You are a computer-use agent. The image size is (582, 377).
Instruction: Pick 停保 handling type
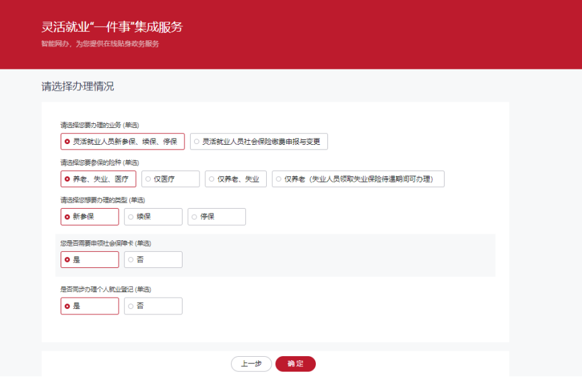216,217
